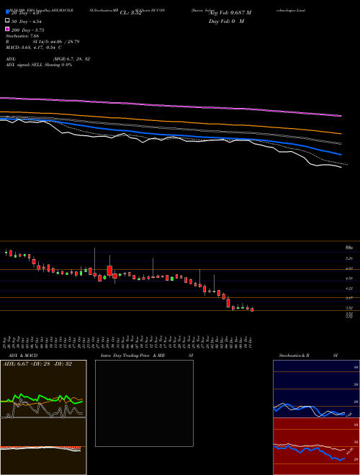360x475 pixels.
Task: Select the RSI 14/5 reading line
Action: point(42,42)
